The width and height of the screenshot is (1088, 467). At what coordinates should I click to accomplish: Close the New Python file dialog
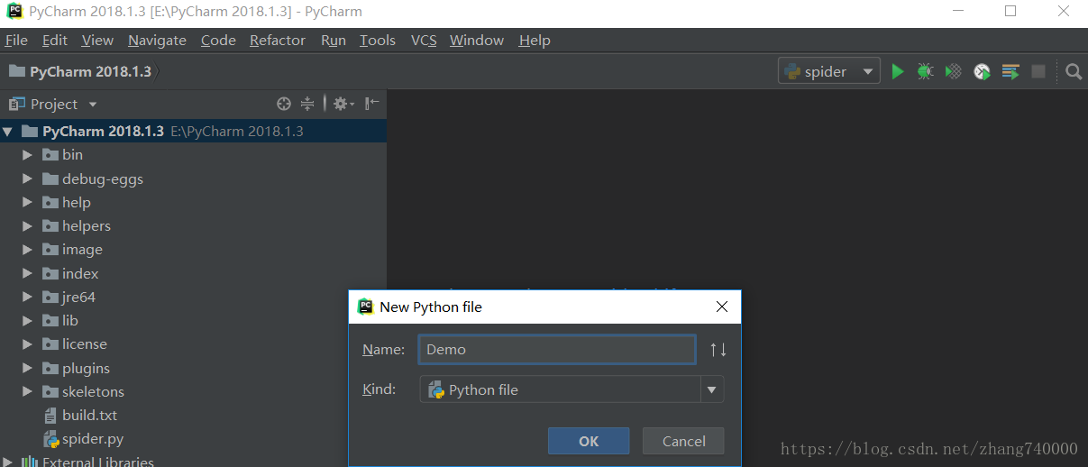coord(721,307)
